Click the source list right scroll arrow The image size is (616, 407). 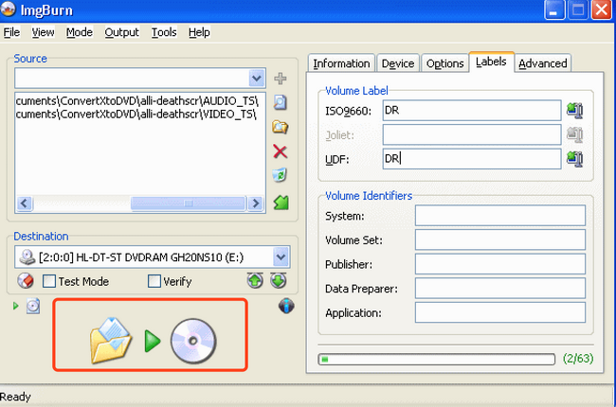[256, 203]
